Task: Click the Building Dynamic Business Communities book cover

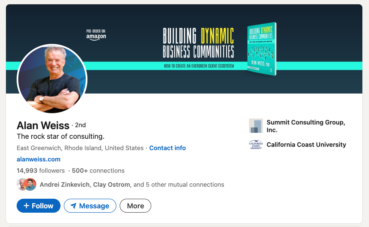Action: [261, 49]
